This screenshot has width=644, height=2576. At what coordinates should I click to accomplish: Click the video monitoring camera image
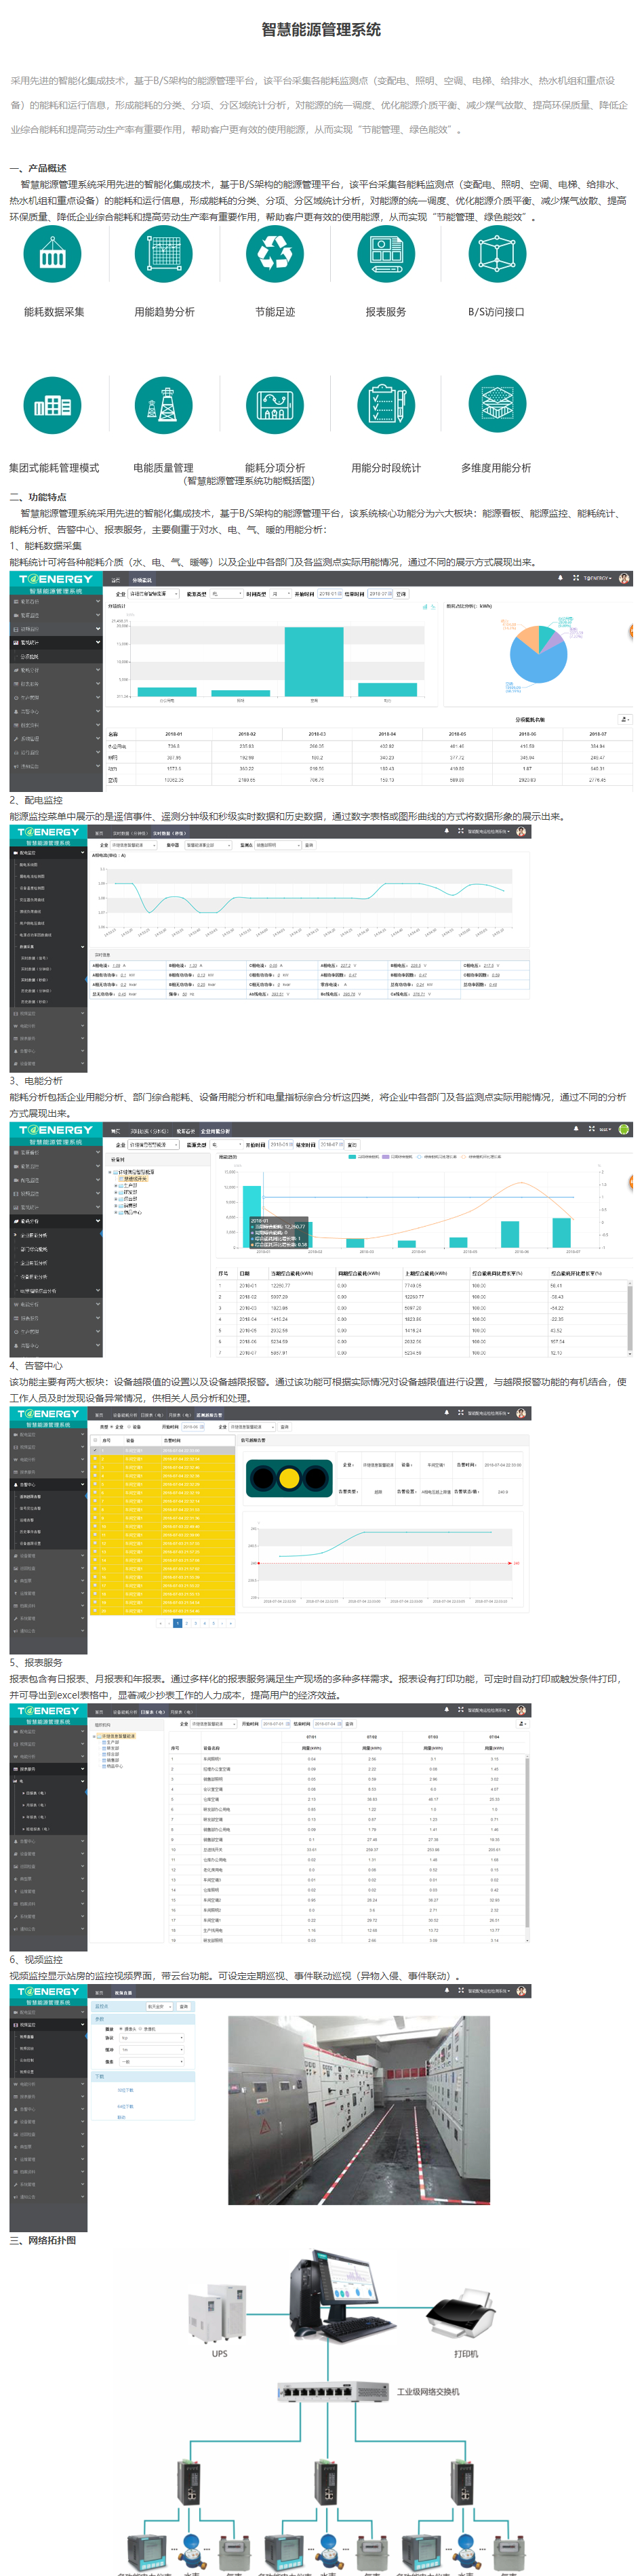coord(359,2109)
